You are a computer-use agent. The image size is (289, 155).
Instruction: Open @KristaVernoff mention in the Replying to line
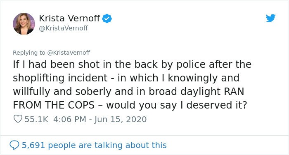[69, 53]
